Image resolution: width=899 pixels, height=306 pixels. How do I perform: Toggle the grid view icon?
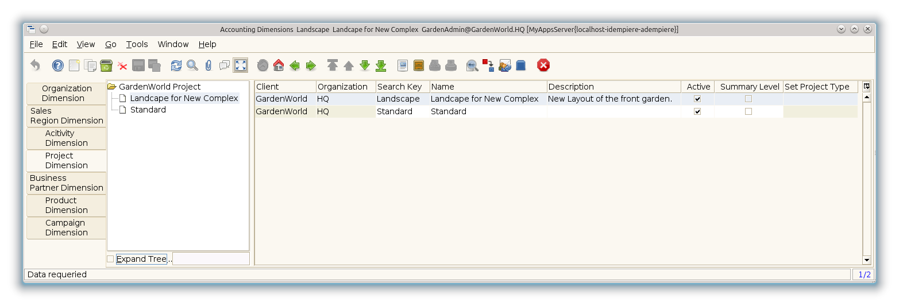point(241,65)
